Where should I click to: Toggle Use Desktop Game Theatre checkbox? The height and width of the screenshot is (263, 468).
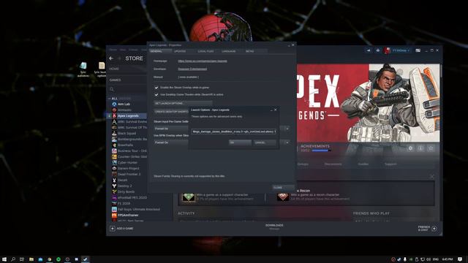point(156,94)
